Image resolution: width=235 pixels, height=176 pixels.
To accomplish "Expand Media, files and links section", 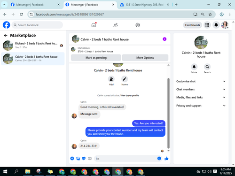I will click(201, 97).
